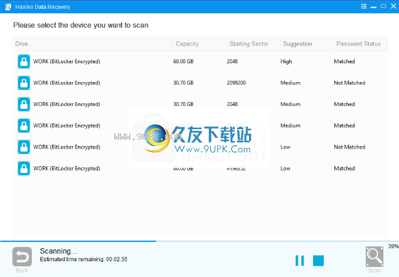
Task: Click 'Please select the device you want to scan'
Action: [x=81, y=25]
